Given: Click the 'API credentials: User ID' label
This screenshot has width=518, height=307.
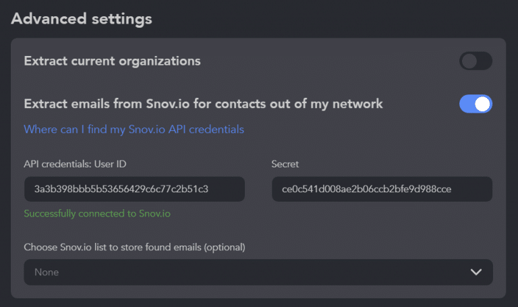Looking at the screenshot, I should click(75, 163).
